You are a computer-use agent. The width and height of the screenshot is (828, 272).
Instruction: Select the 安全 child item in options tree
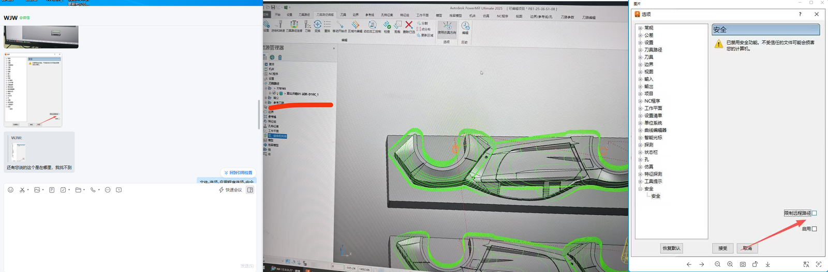coord(656,196)
